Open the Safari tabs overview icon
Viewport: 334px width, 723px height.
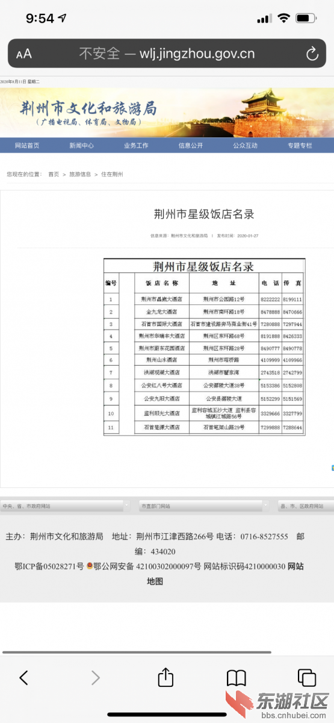pyautogui.click(x=307, y=678)
